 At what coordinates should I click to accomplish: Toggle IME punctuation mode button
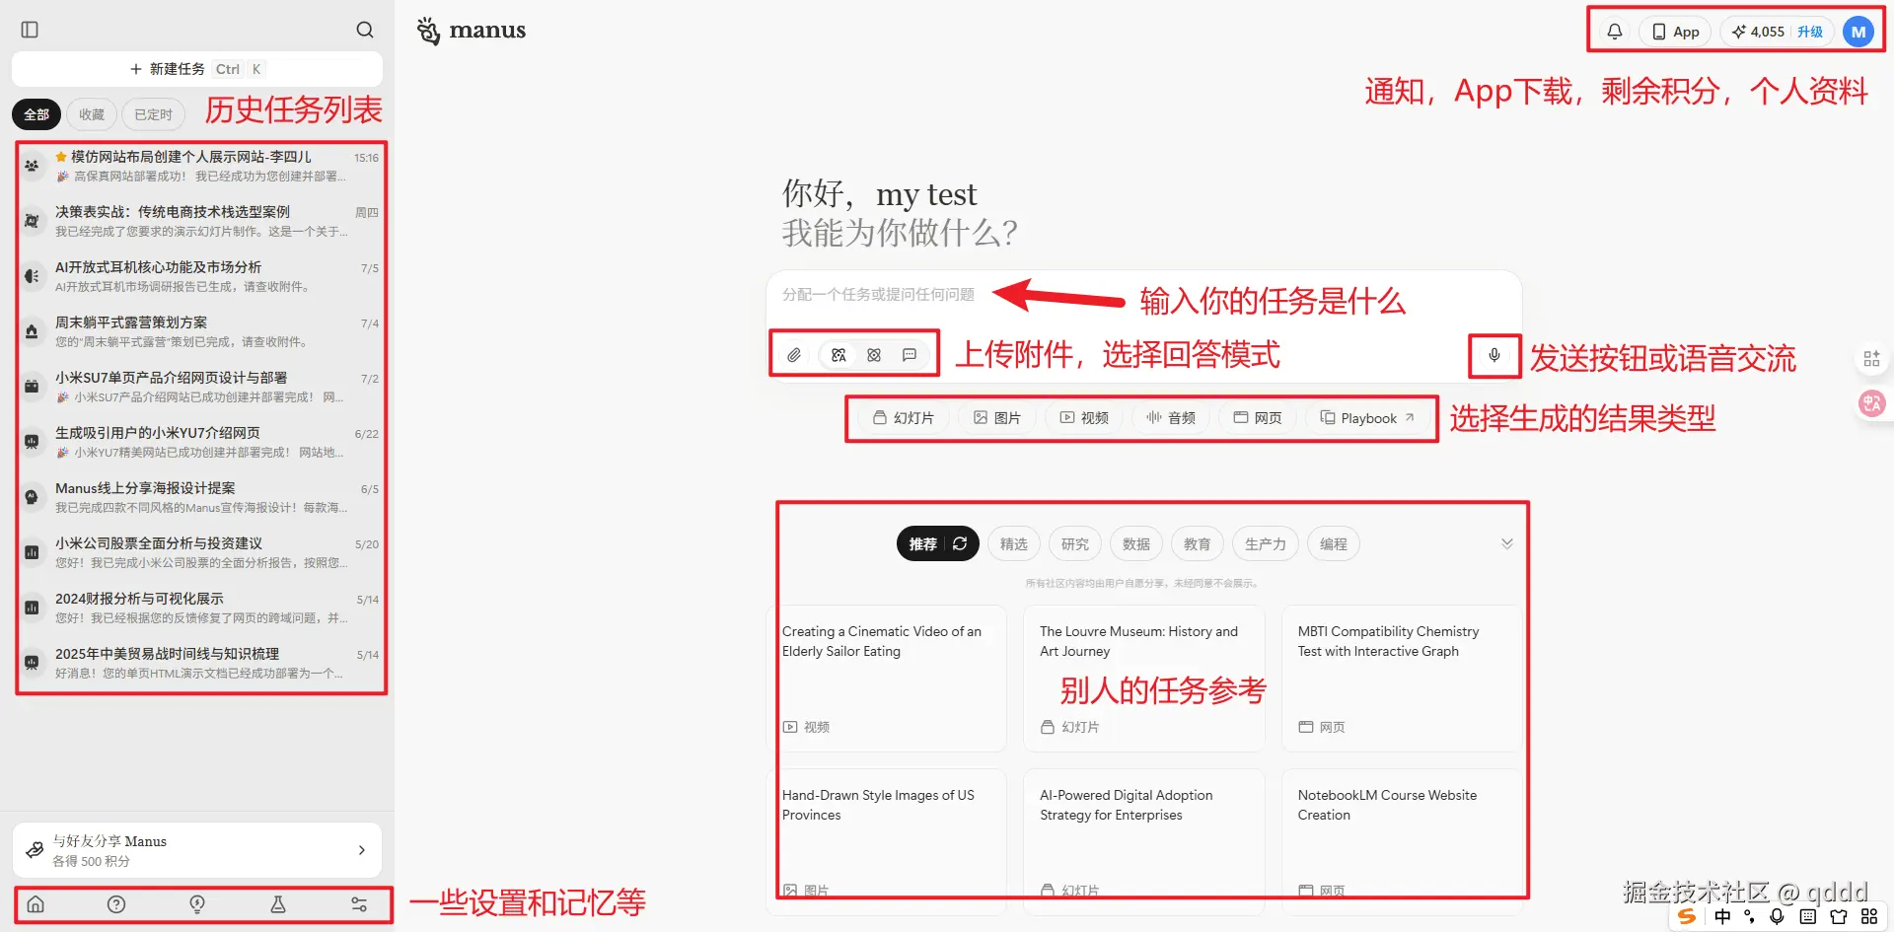pyautogui.click(x=1750, y=916)
